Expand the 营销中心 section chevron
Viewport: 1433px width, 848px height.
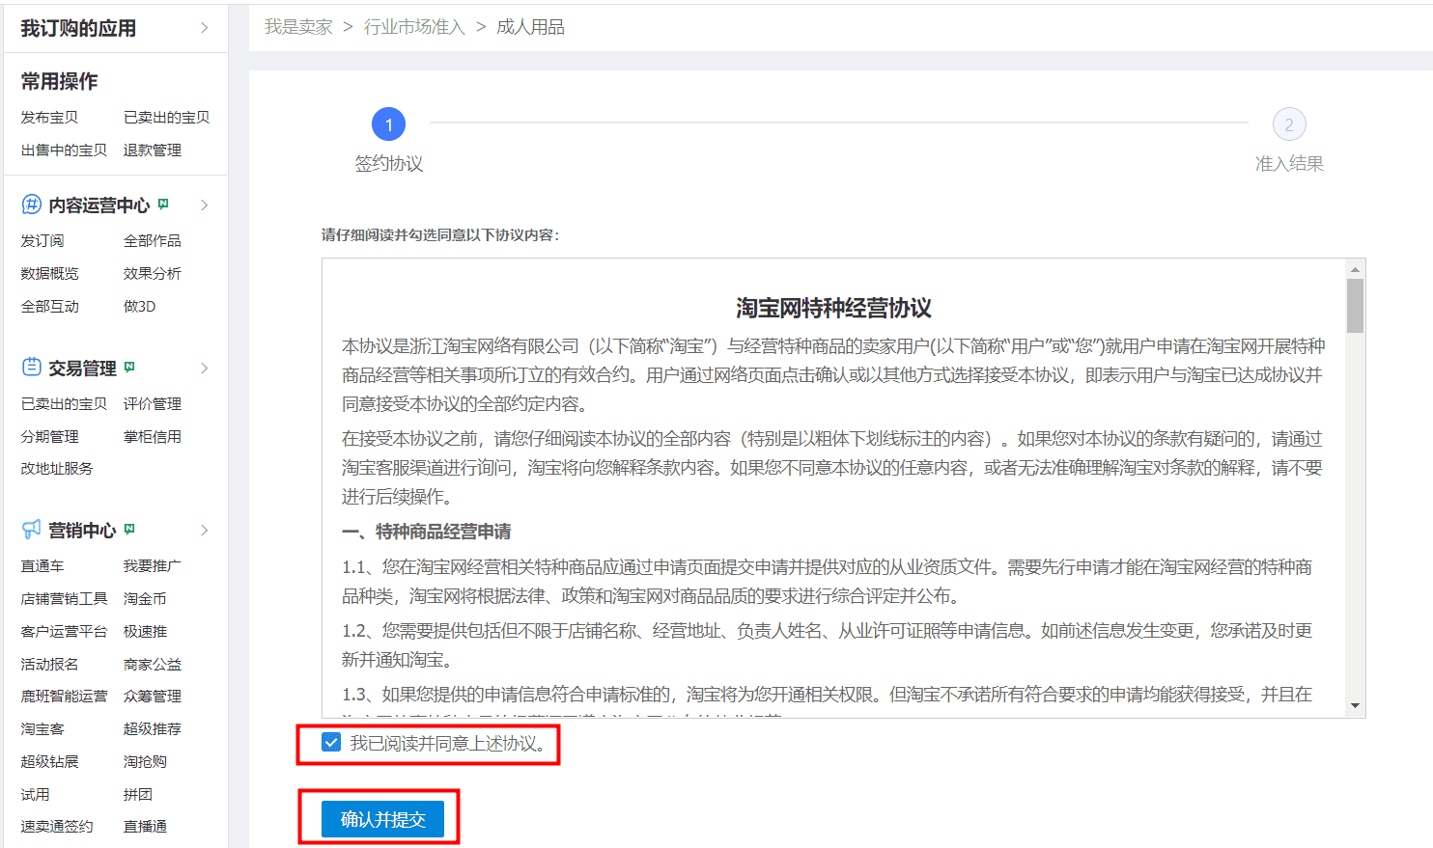click(x=204, y=530)
